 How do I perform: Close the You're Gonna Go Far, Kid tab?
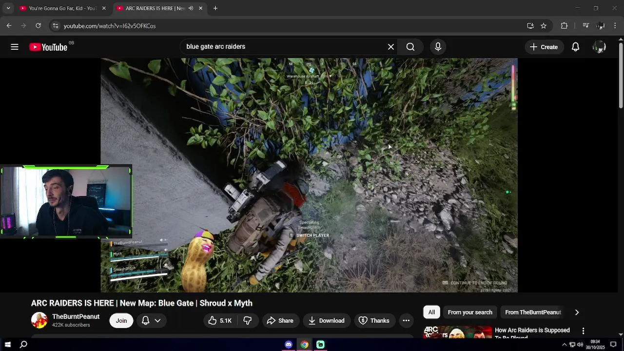[104, 8]
